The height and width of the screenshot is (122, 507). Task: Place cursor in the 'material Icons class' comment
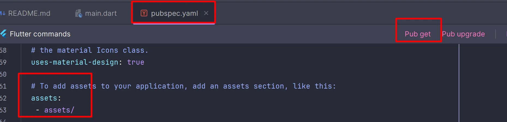tap(89, 50)
